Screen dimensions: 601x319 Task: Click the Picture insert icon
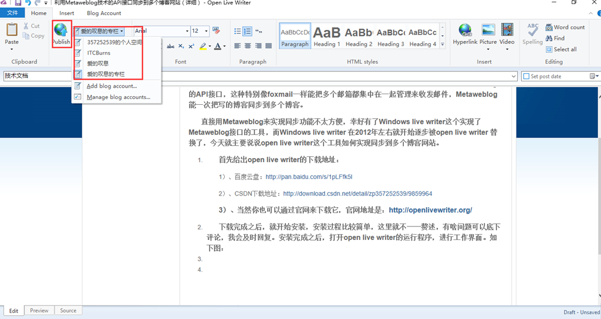pyautogui.click(x=488, y=33)
